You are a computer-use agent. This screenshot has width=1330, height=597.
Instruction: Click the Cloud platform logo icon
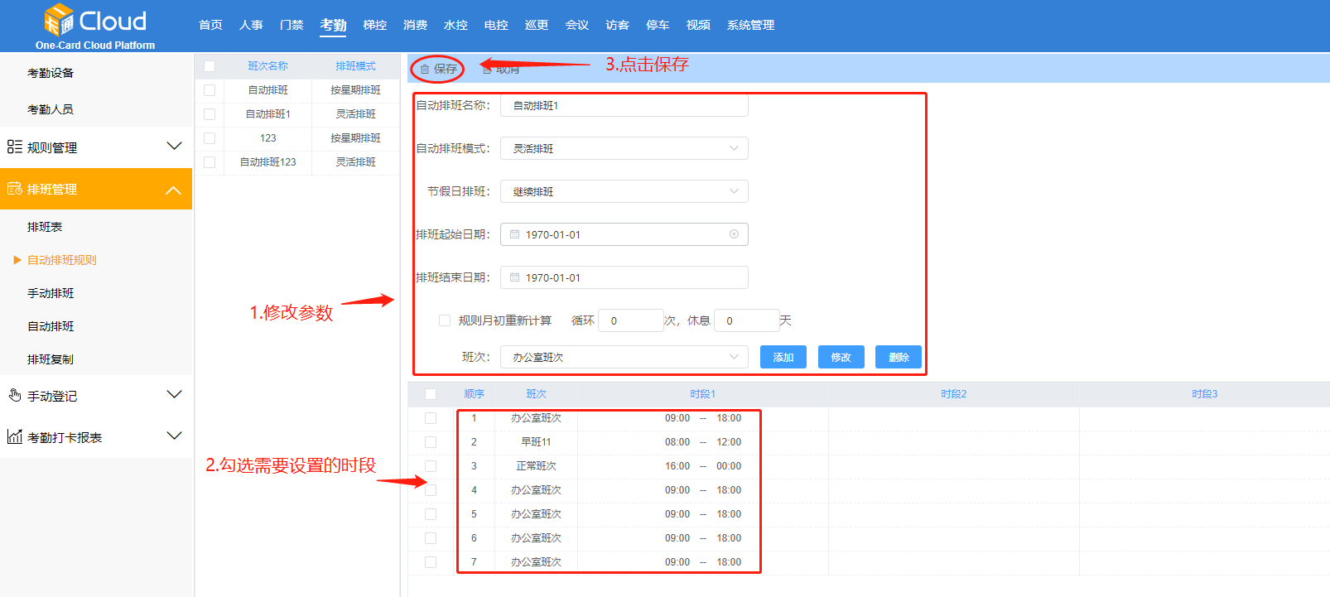59,20
